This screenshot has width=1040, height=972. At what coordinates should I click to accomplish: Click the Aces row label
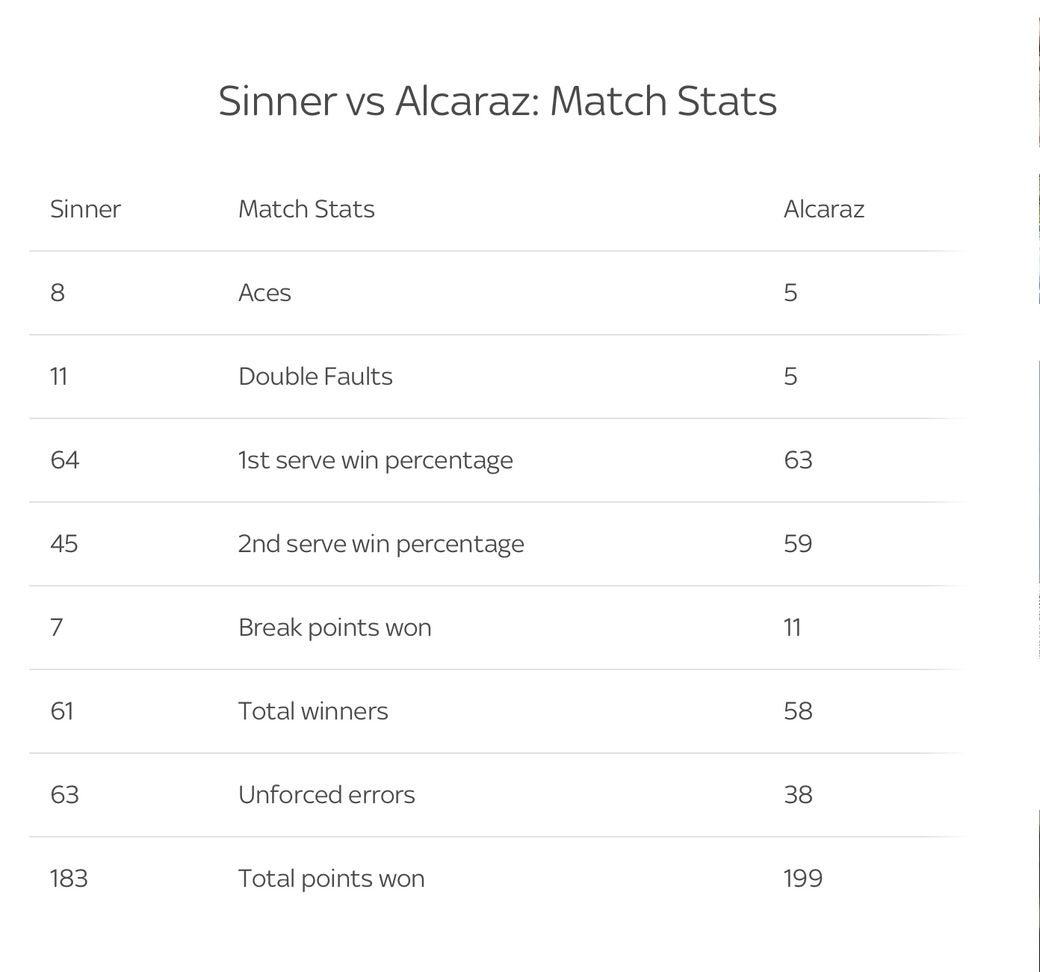264,292
